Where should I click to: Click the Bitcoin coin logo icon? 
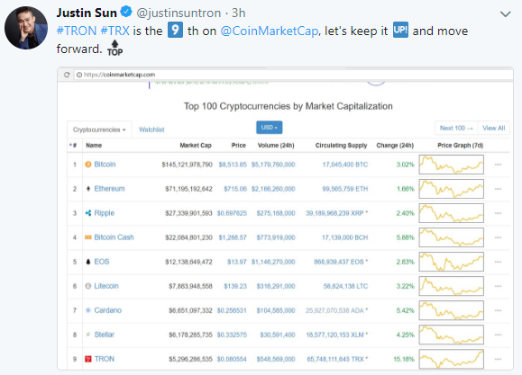88,165
